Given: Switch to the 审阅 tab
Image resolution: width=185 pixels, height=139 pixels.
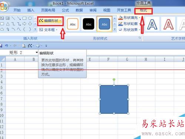Looking at the screenshot, I should click(93, 10).
